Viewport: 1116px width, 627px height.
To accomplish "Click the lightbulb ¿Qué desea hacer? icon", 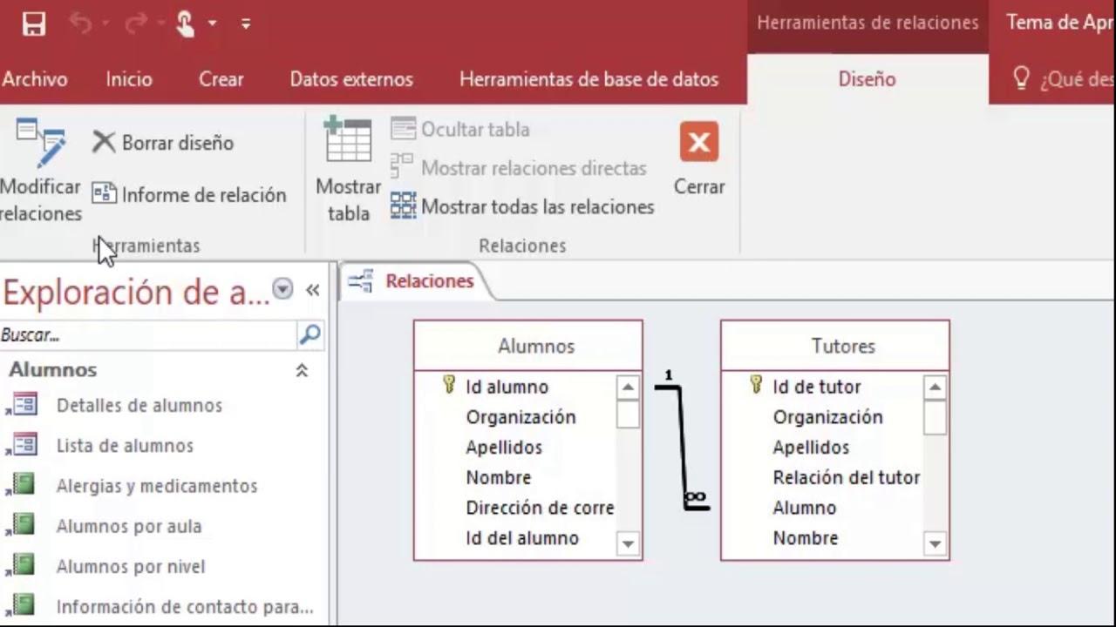I will tap(1021, 78).
